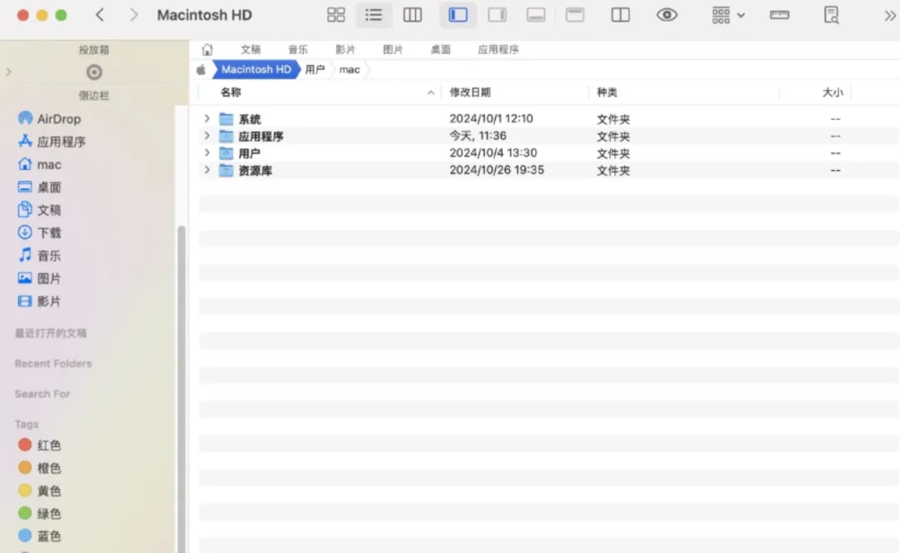Open 文稿 tab in favorites bar
Screen dimensions: 900x553
coord(250,50)
